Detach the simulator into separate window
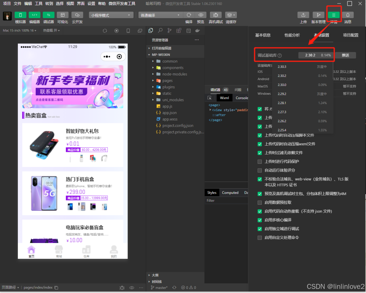 [x=140, y=31]
